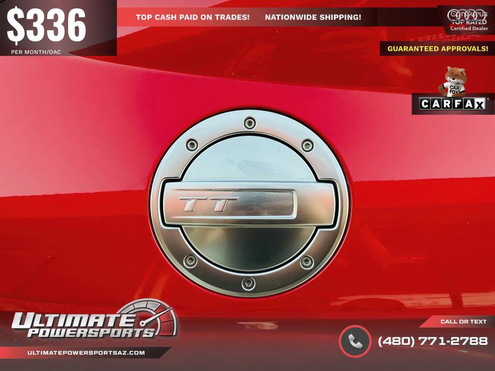
Task: Click the top screw on fuel cap
Action: click(250, 123)
